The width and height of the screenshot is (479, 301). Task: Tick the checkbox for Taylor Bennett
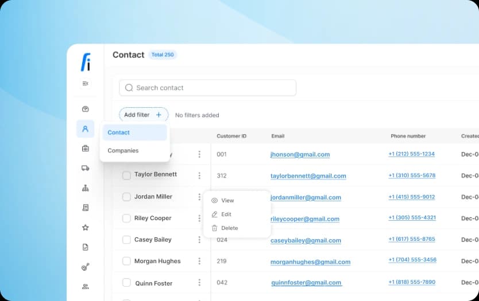click(x=126, y=175)
